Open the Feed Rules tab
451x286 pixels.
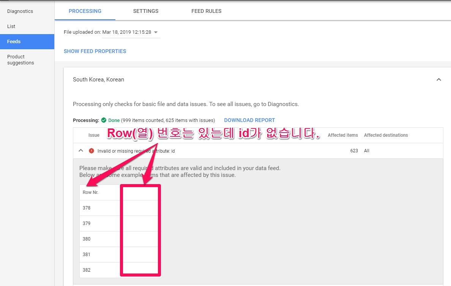tap(206, 11)
